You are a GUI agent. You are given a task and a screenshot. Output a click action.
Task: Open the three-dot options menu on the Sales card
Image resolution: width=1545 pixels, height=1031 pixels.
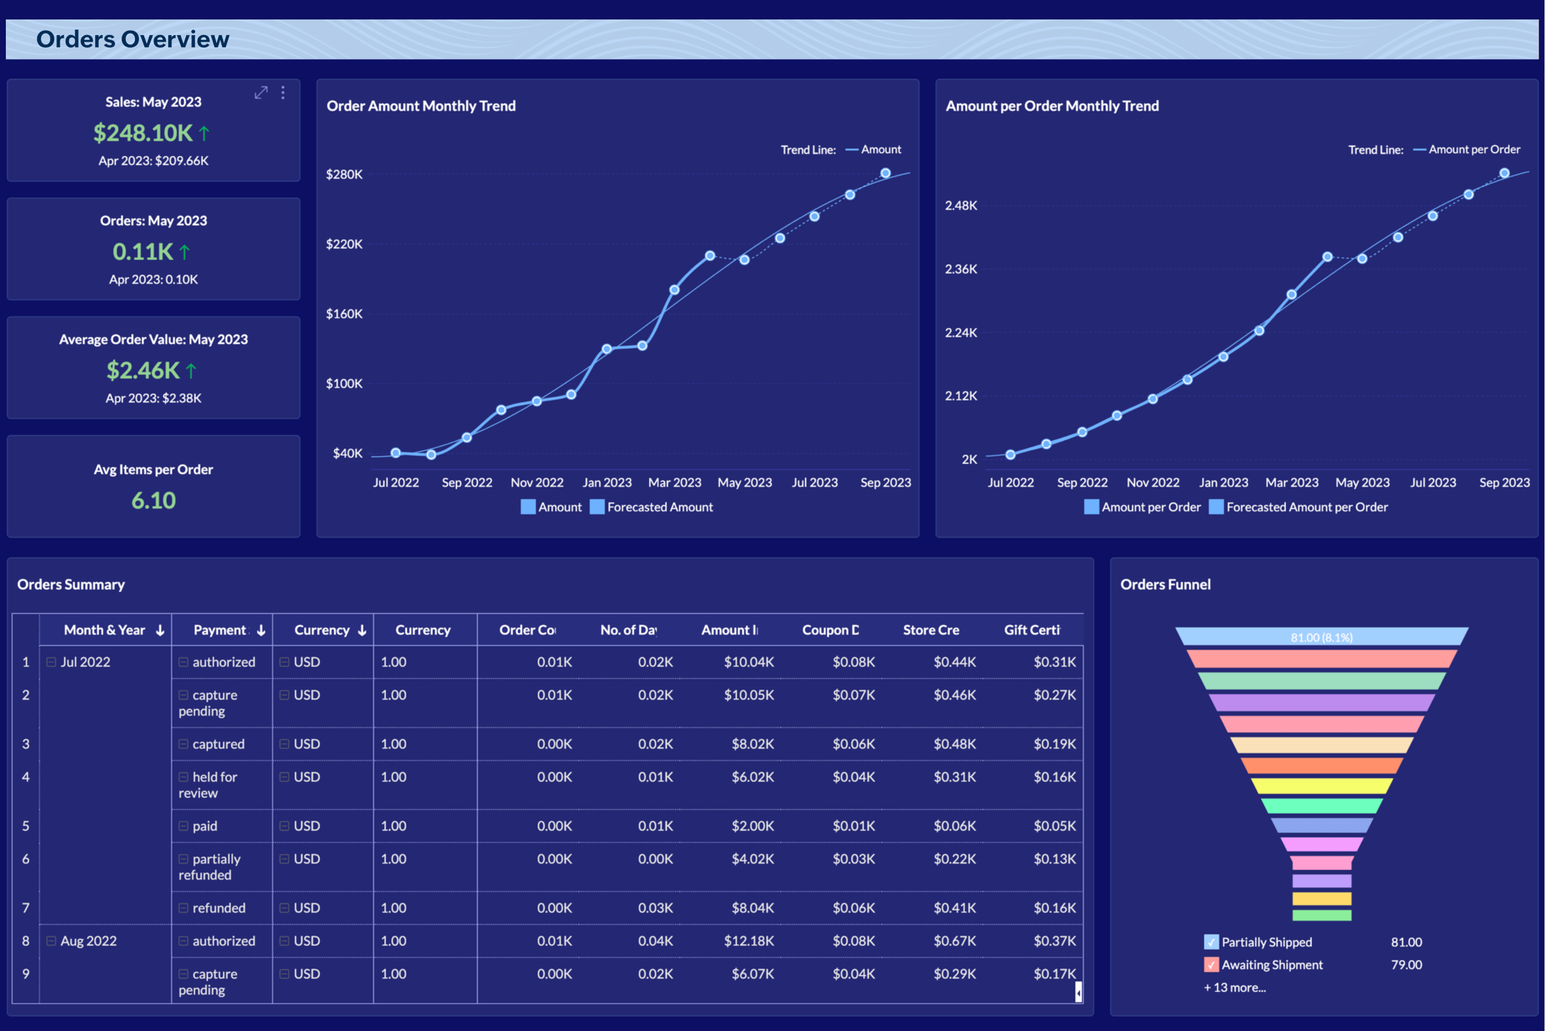[x=284, y=93]
